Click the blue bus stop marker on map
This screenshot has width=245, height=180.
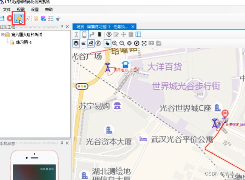[125, 65]
